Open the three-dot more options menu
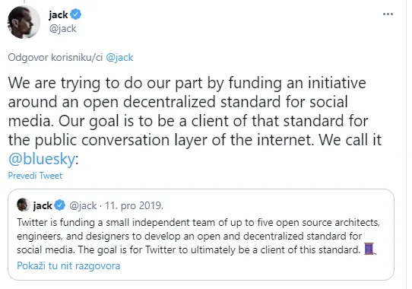412x289 pixels. [x=388, y=14]
